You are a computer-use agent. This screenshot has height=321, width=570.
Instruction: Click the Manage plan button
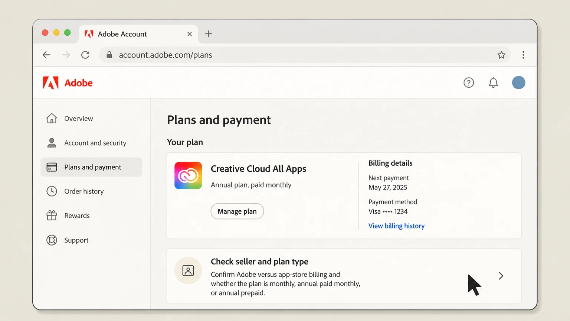click(237, 211)
